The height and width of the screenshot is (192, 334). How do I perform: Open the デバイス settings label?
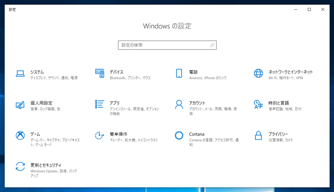(x=116, y=72)
